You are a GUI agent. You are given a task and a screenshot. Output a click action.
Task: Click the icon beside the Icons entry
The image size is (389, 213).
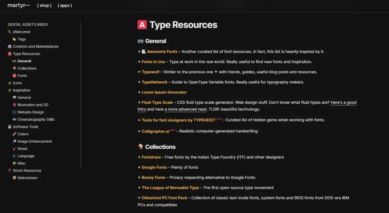[9, 83]
